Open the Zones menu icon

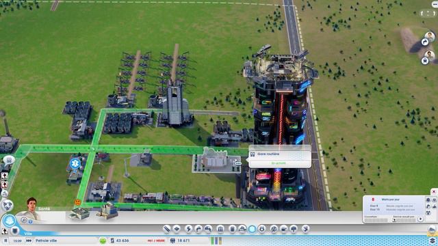point(177,229)
